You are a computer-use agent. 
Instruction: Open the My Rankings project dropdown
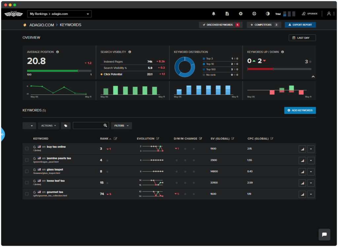[59, 14]
